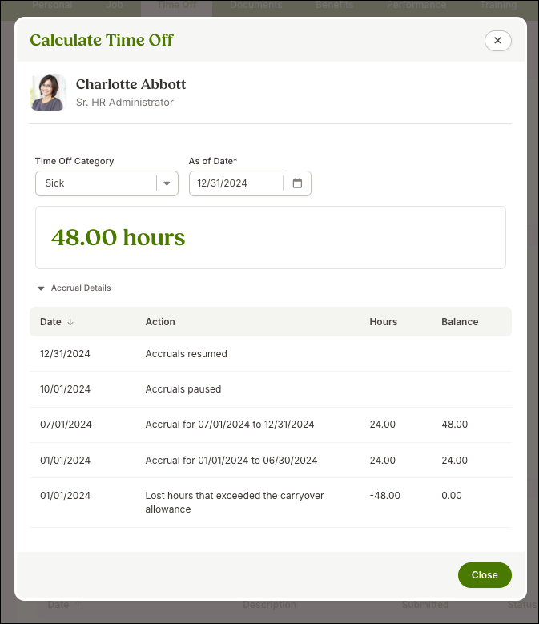Click 'Accrual for 01/01/2024 to 06/30/2024'
The width and height of the screenshot is (539, 624).
tap(231, 461)
